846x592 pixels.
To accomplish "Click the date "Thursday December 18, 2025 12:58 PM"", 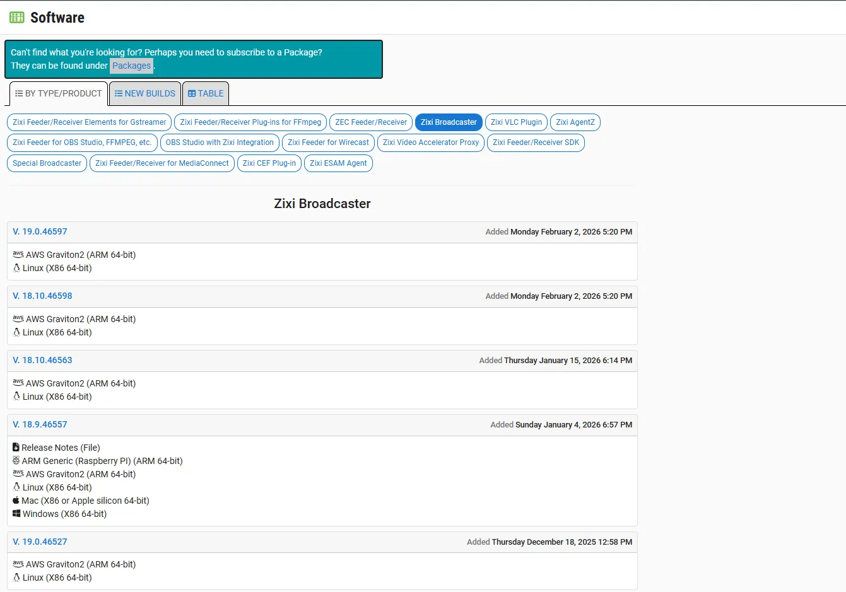I will click(x=561, y=542).
